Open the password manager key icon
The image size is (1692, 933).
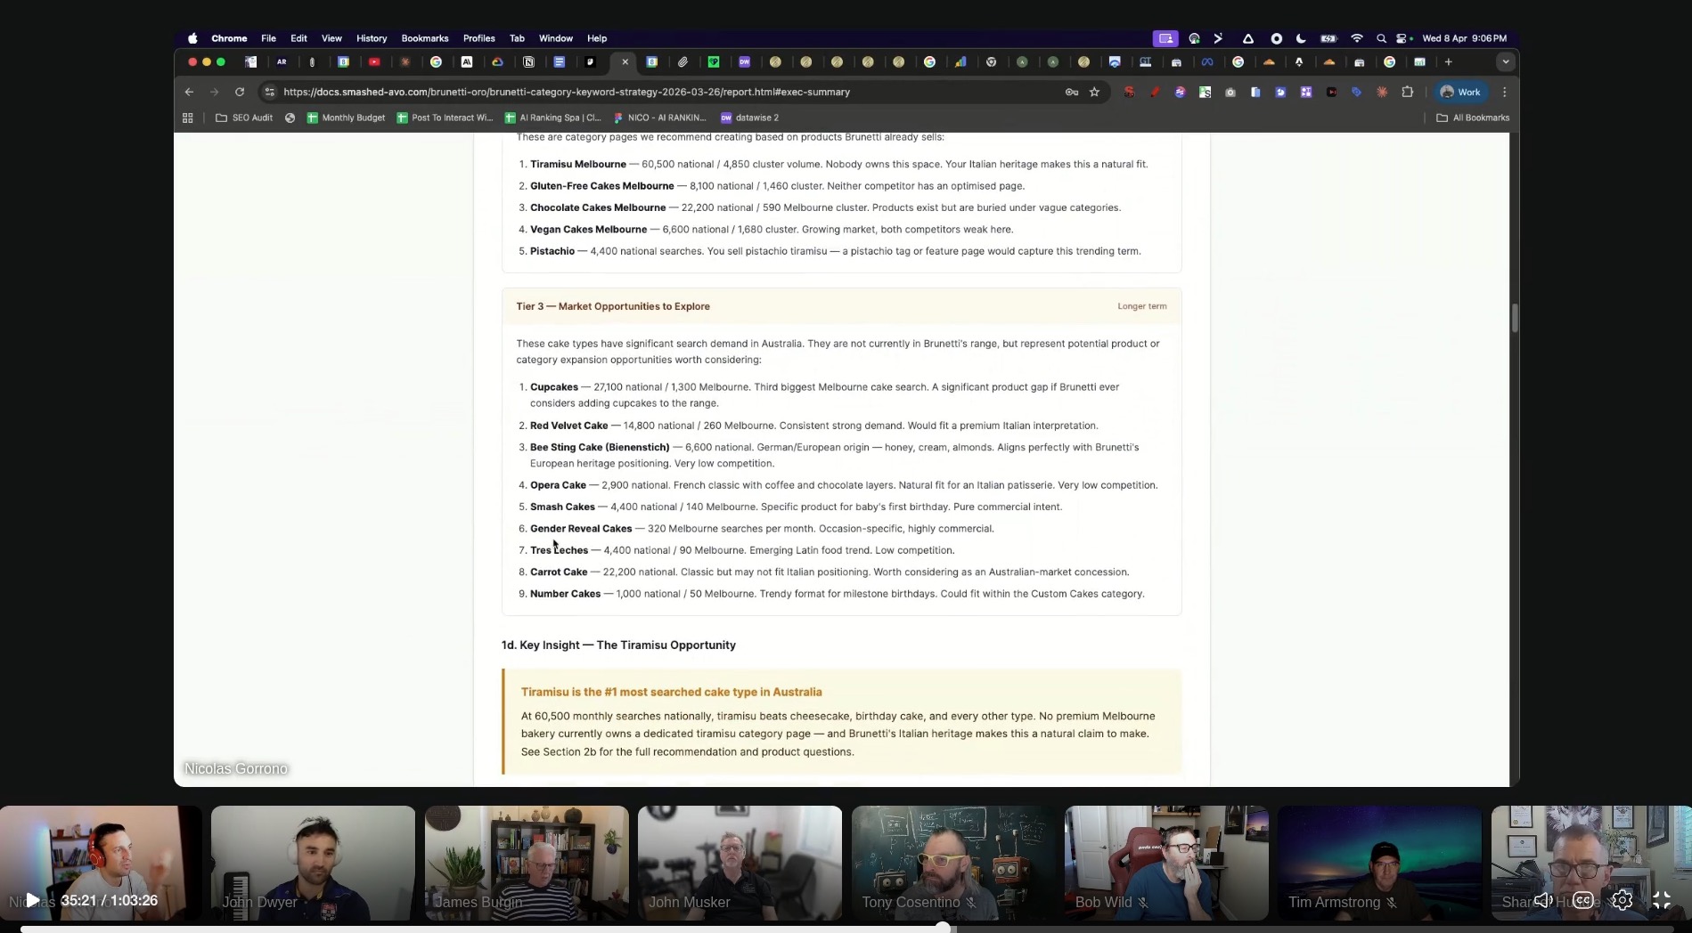1070,92
